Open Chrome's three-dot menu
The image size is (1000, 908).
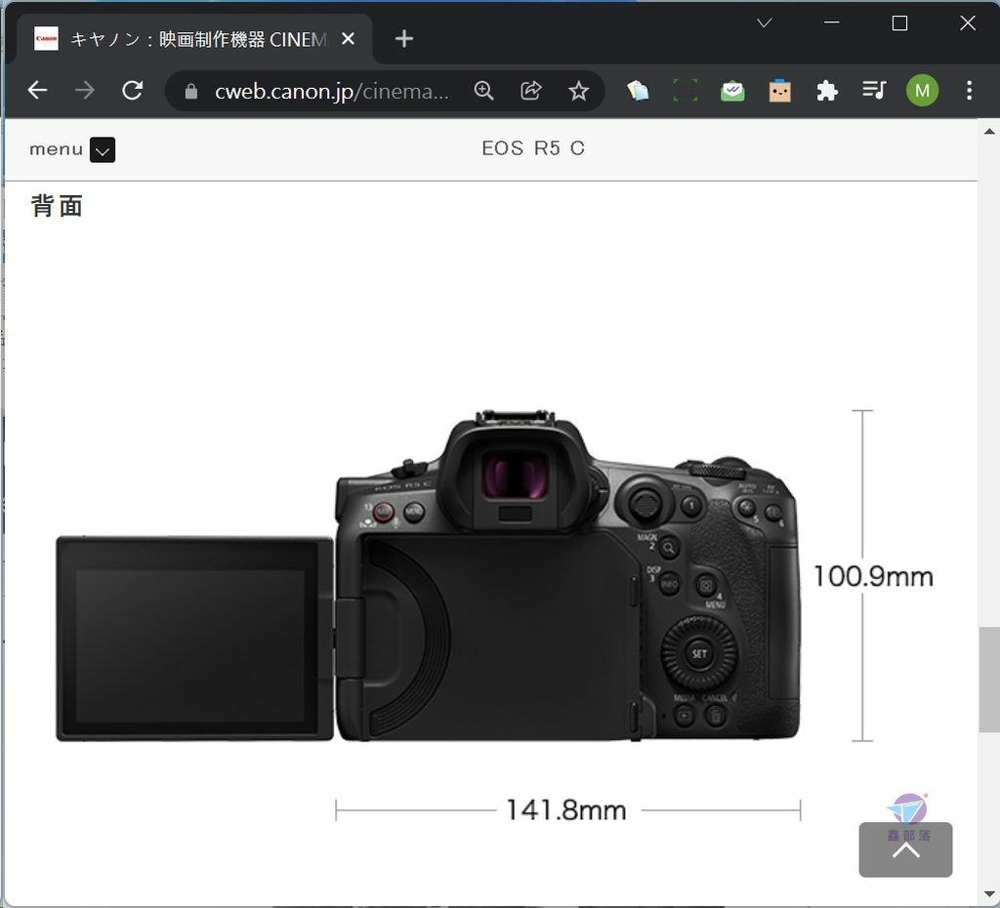pyautogui.click(x=969, y=91)
